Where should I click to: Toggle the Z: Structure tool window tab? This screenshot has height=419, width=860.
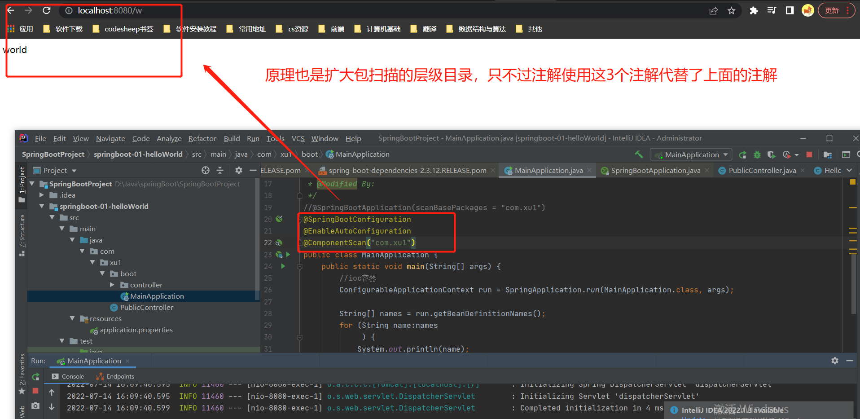(22, 235)
